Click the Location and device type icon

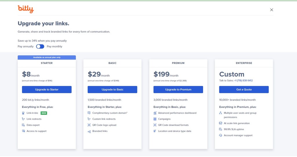pyautogui.click(x=155, y=131)
